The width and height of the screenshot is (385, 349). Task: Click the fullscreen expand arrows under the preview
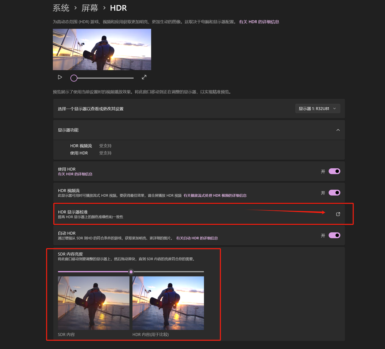pyautogui.click(x=144, y=77)
